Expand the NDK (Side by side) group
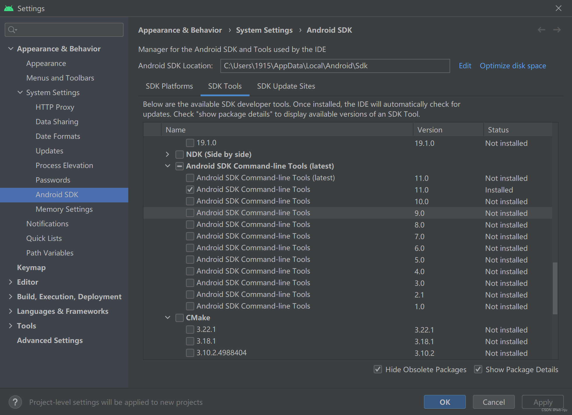572x415 pixels. (167, 154)
